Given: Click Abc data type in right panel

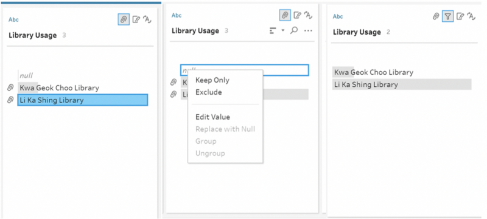Looking at the screenshot, I should click(x=338, y=17).
